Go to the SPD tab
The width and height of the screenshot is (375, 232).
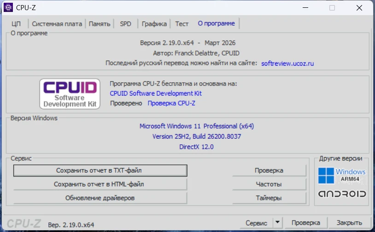(x=125, y=24)
